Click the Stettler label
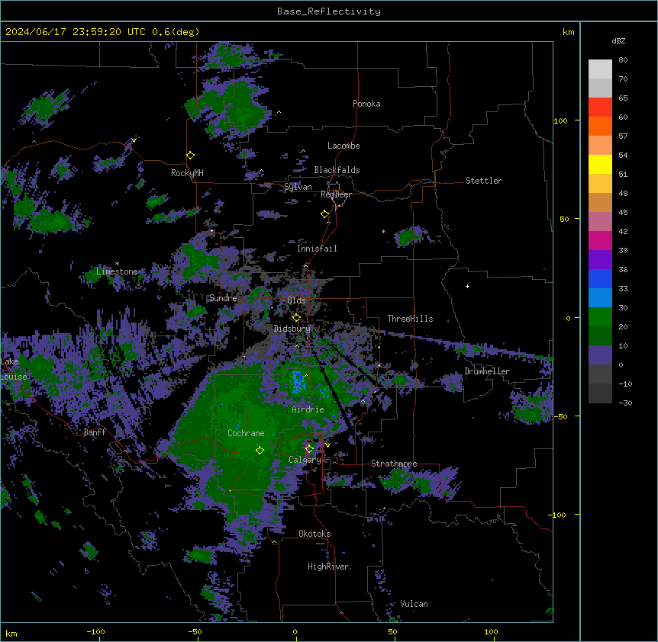 [x=484, y=181]
